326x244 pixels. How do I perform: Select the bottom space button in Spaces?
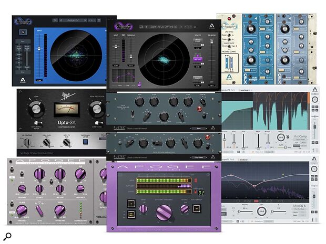[198, 78]
